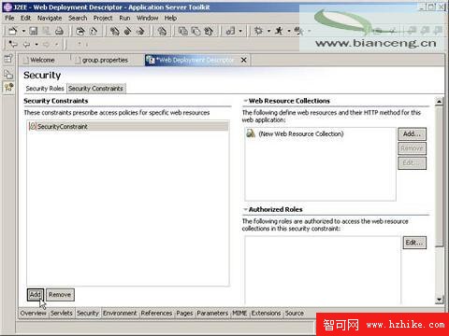Image resolution: width=449 pixels, height=336 pixels.
Task: Click the SecurityConstraint list item icon
Action: [x=33, y=126]
